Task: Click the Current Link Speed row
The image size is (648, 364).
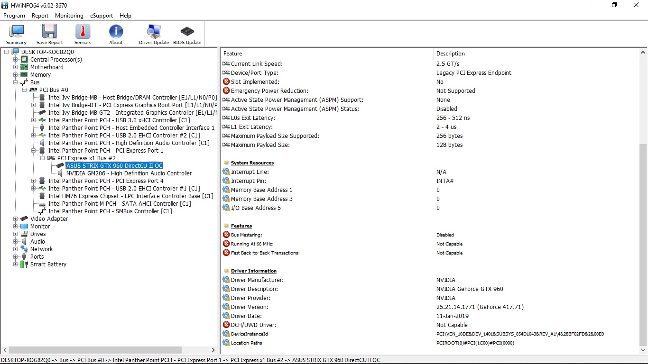Action: tap(430, 64)
